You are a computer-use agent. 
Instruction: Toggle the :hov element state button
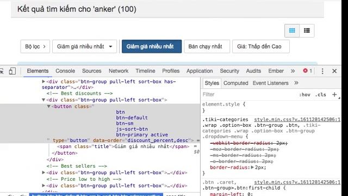[x=304, y=95]
